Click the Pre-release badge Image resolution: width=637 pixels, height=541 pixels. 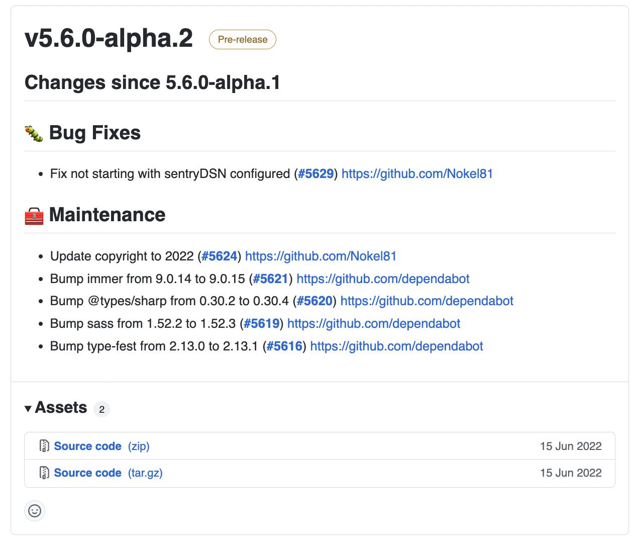tap(242, 40)
